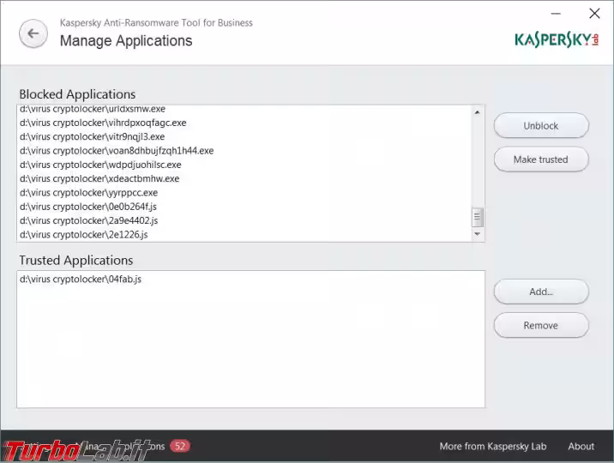Blocked list scrollbar down arrow
614x463 pixels.
point(477,234)
